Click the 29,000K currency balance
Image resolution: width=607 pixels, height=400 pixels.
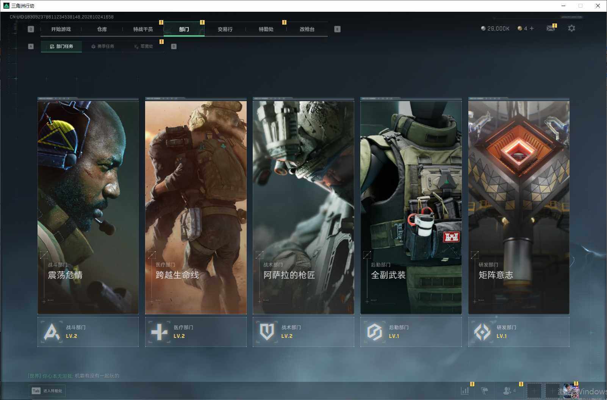[x=495, y=28]
